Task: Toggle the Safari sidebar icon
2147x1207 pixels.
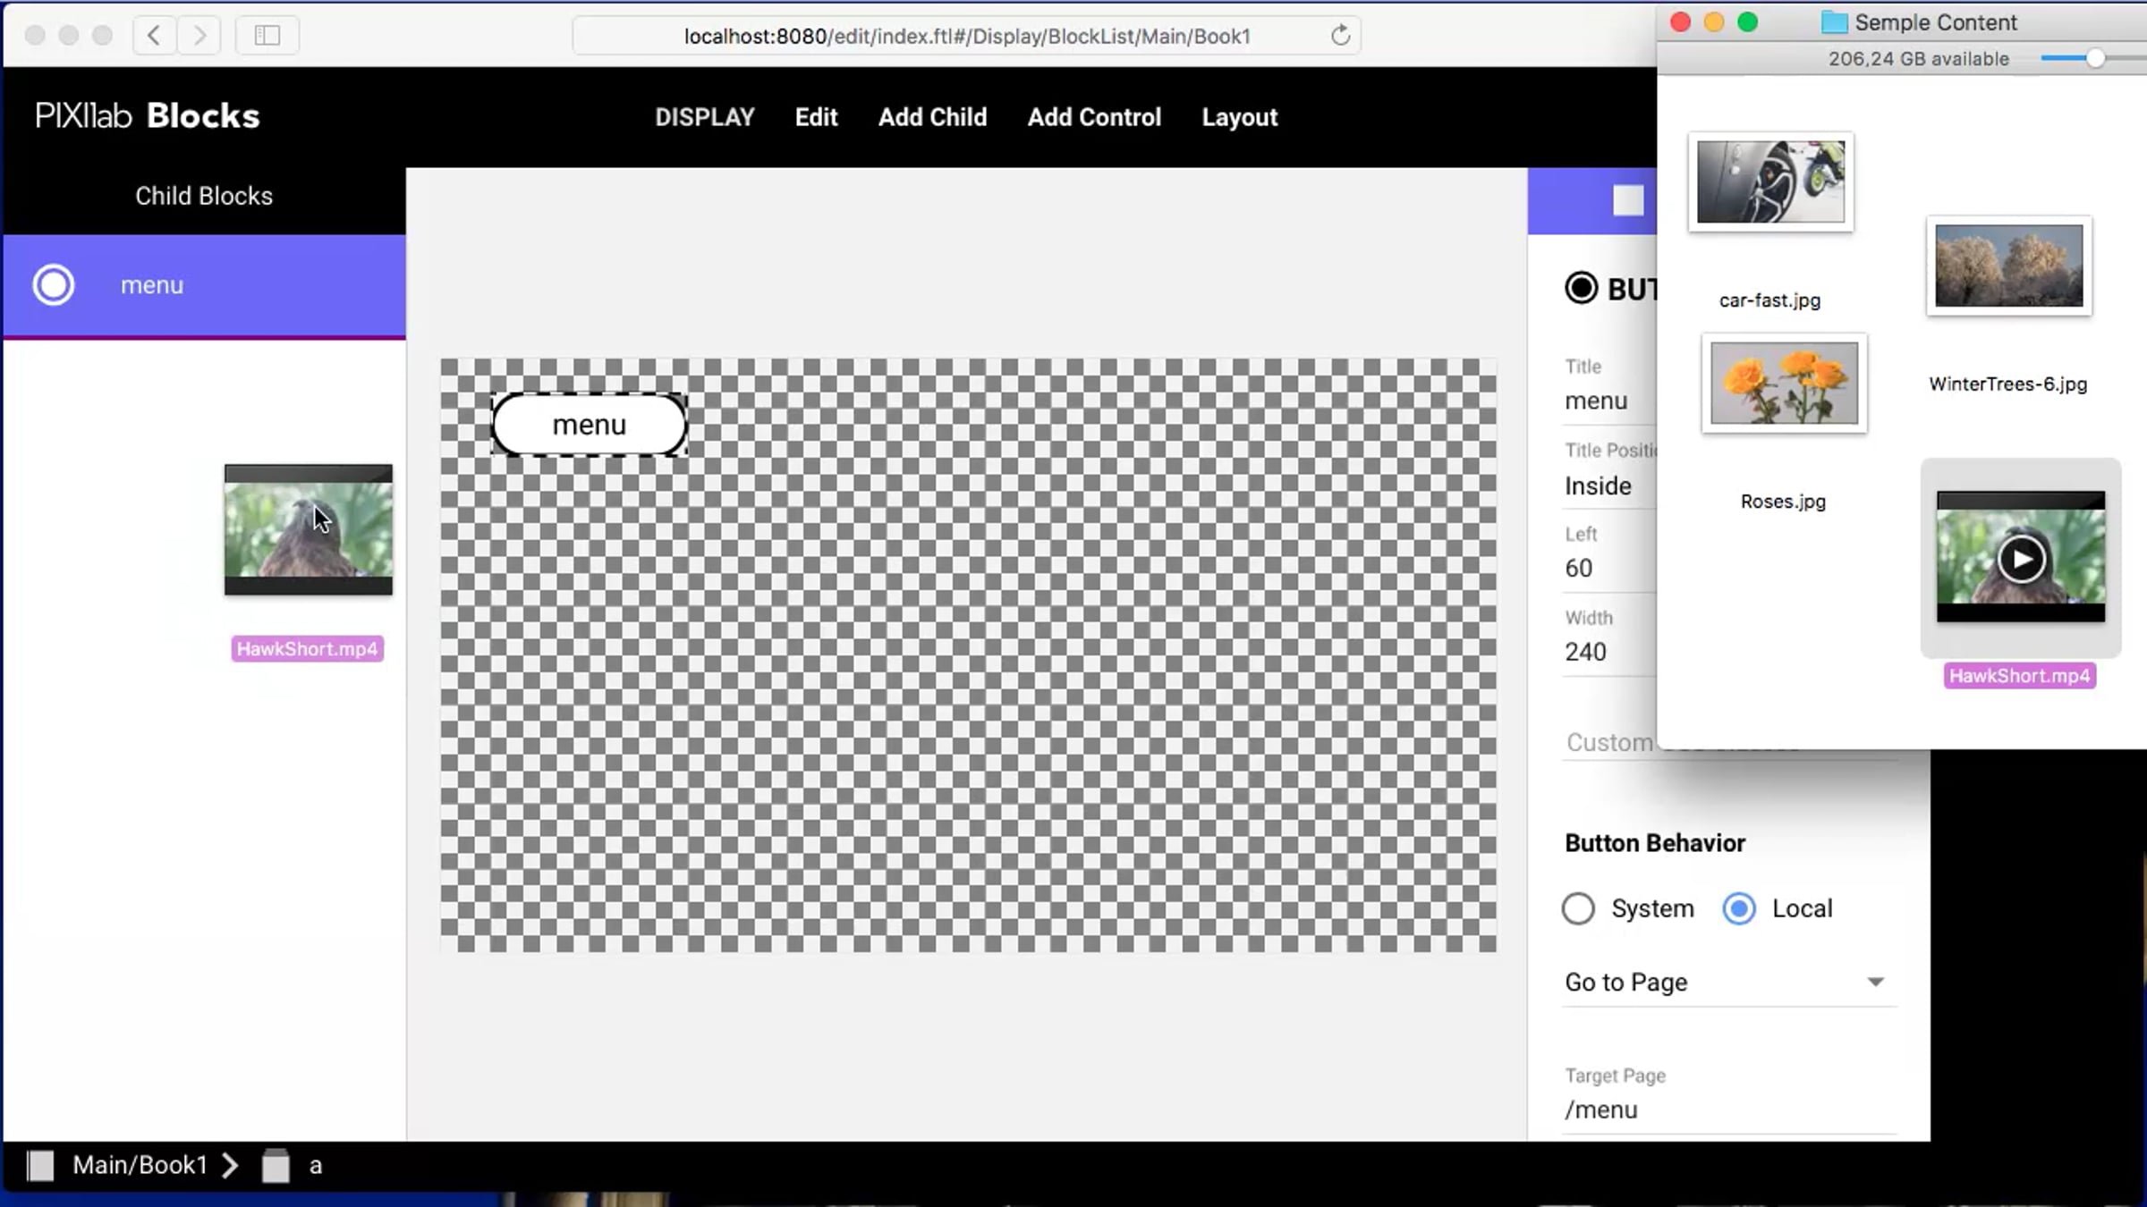Action: pyautogui.click(x=267, y=36)
